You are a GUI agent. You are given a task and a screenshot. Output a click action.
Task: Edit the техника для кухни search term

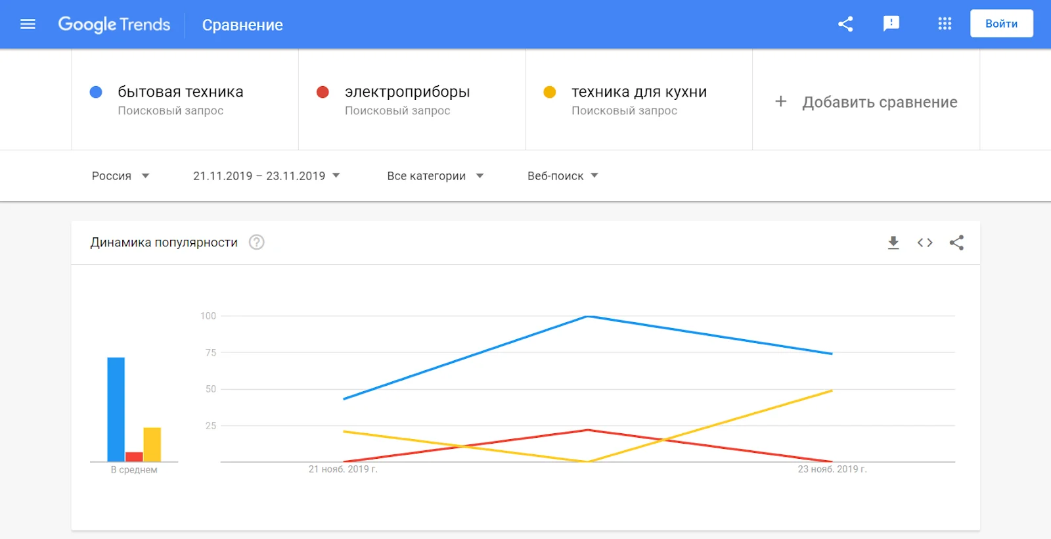(638, 92)
